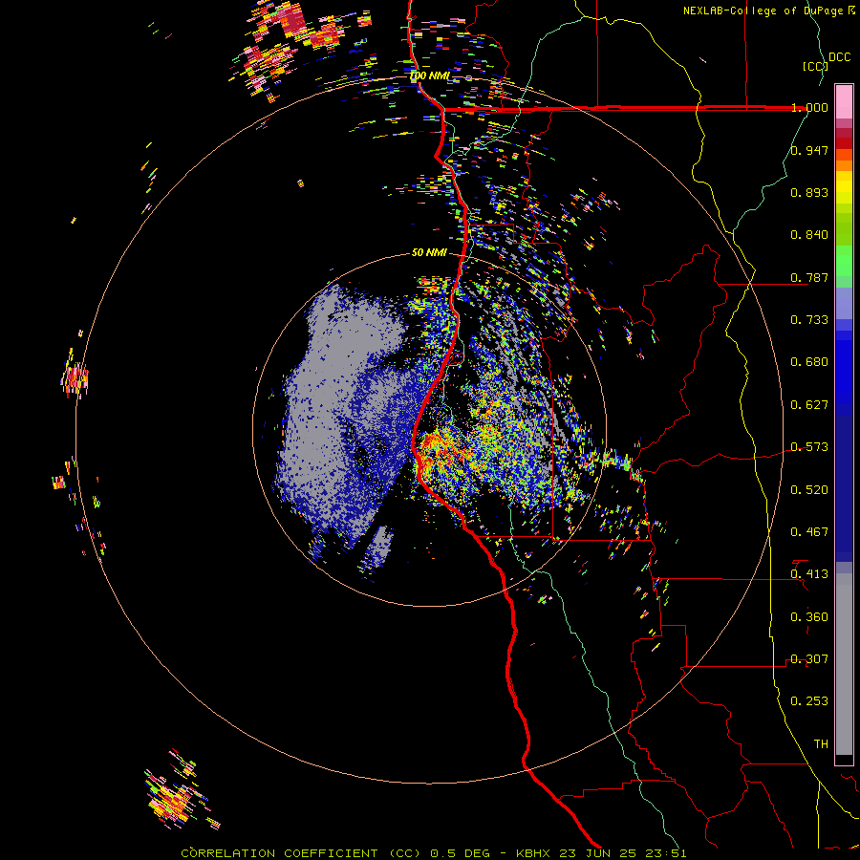Click the KBHX station identifier
Screen dimensions: 860x860
pos(535,853)
